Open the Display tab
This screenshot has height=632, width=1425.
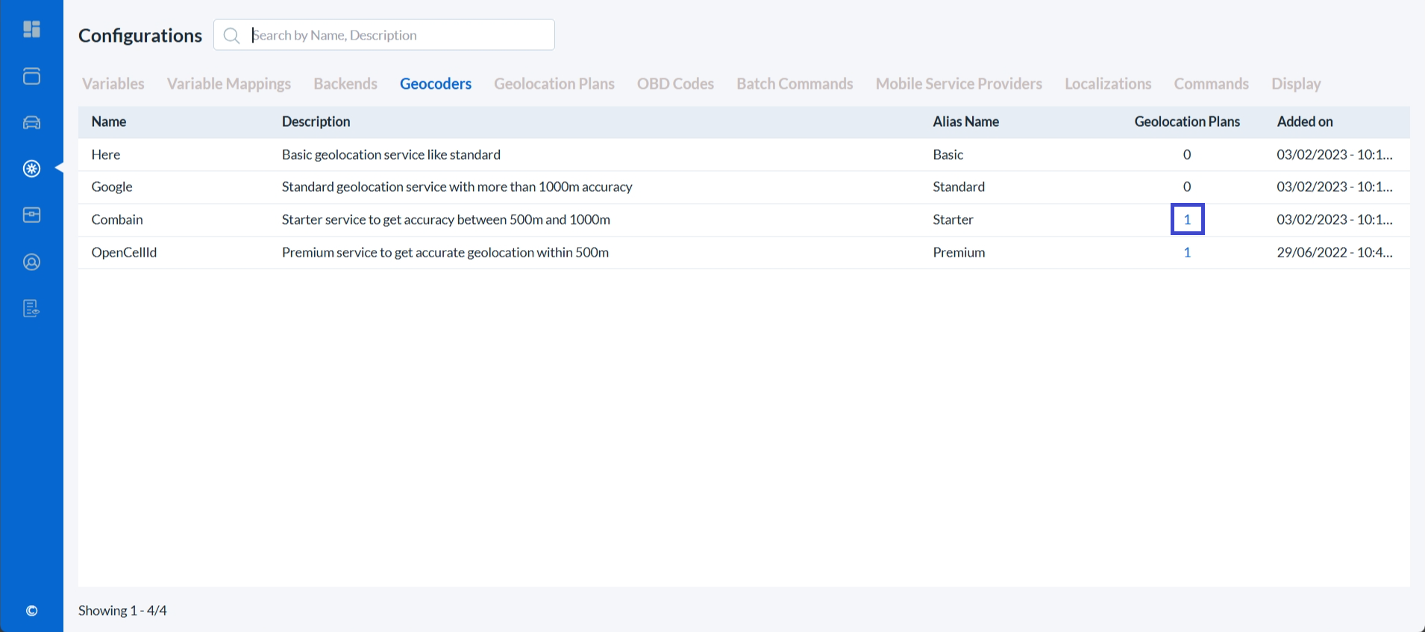1296,84
